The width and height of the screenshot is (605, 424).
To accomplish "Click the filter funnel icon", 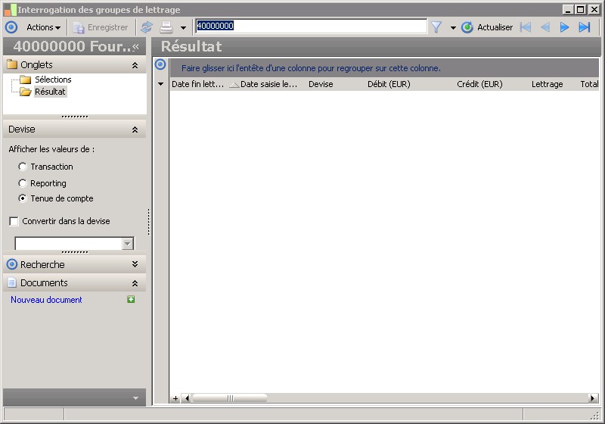I will 436,27.
